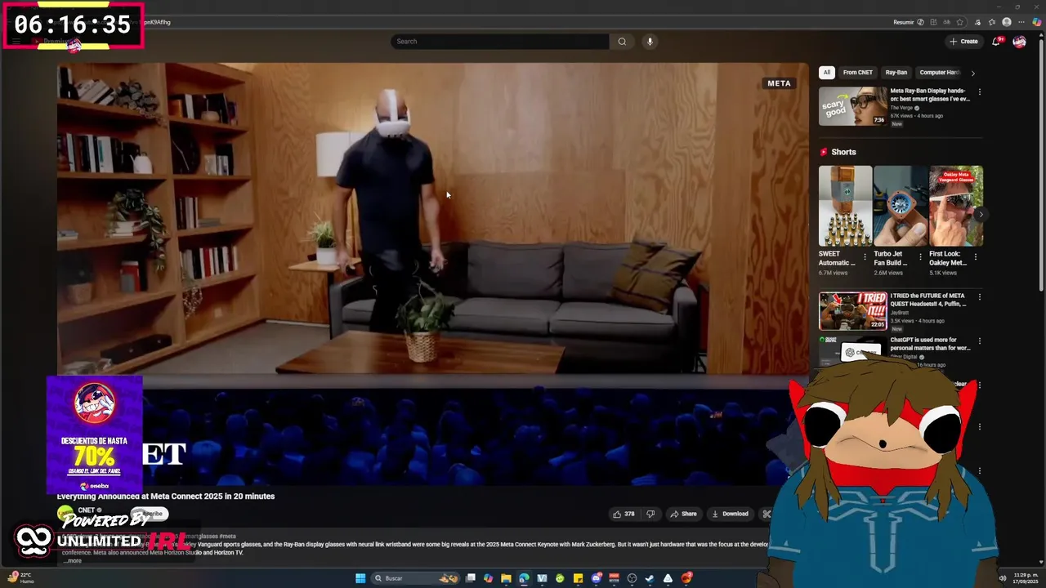Click the taskbar Buscar search box
1046x588 pixels.
[x=415, y=578]
